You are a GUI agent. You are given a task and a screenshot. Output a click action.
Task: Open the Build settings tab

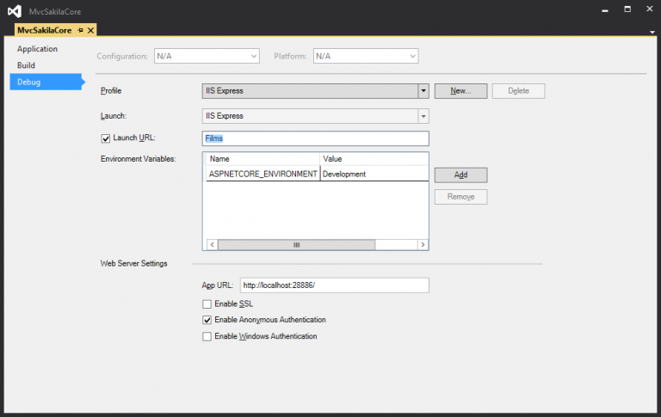pyautogui.click(x=27, y=65)
